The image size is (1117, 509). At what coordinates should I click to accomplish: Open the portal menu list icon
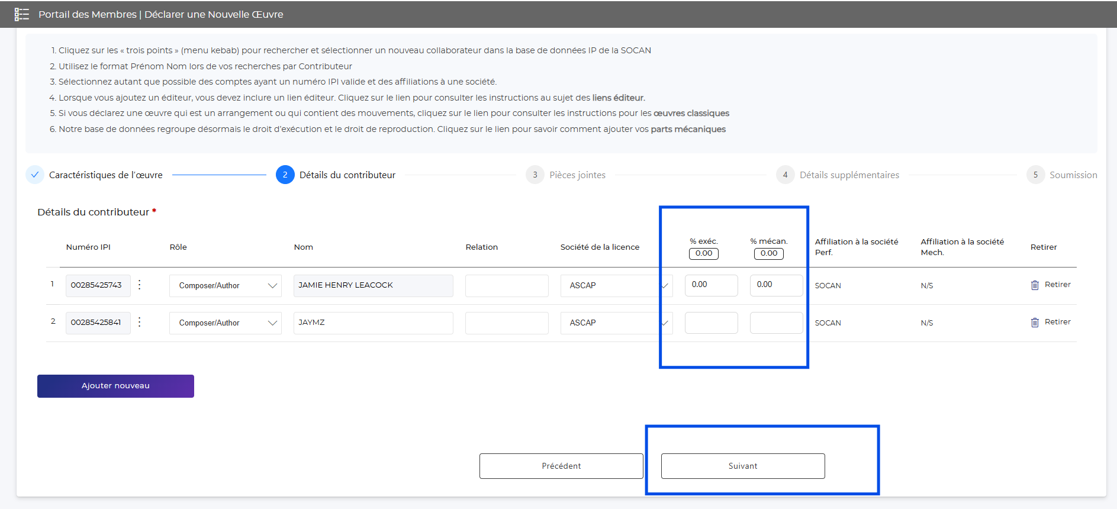(x=21, y=14)
